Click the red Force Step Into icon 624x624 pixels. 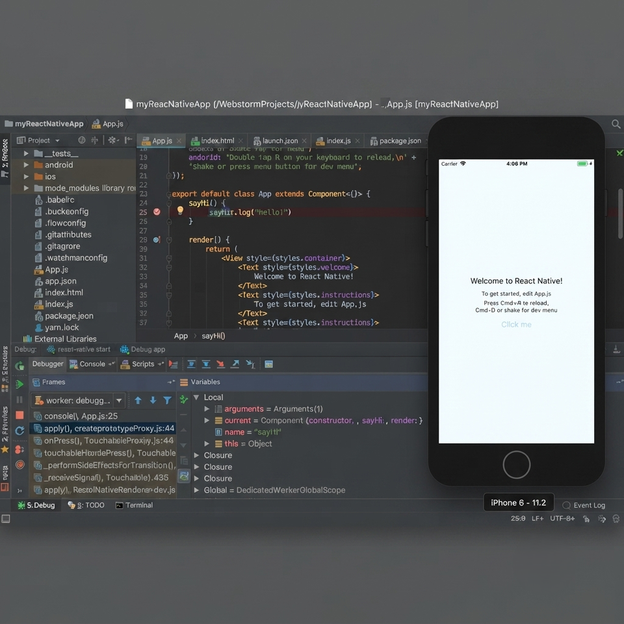[x=220, y=364]
